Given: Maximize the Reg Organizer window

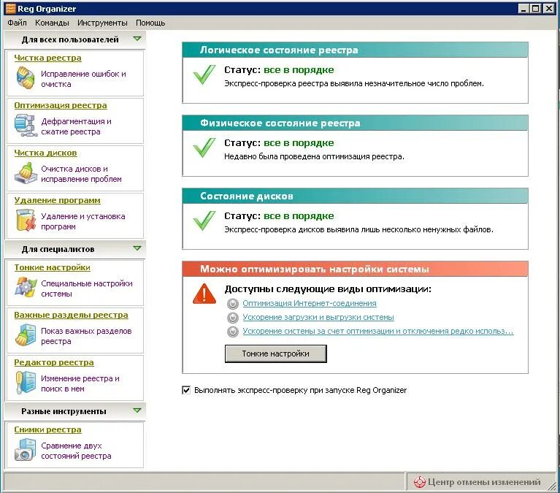Looking at the screenshot, I should tap(536, 9).
